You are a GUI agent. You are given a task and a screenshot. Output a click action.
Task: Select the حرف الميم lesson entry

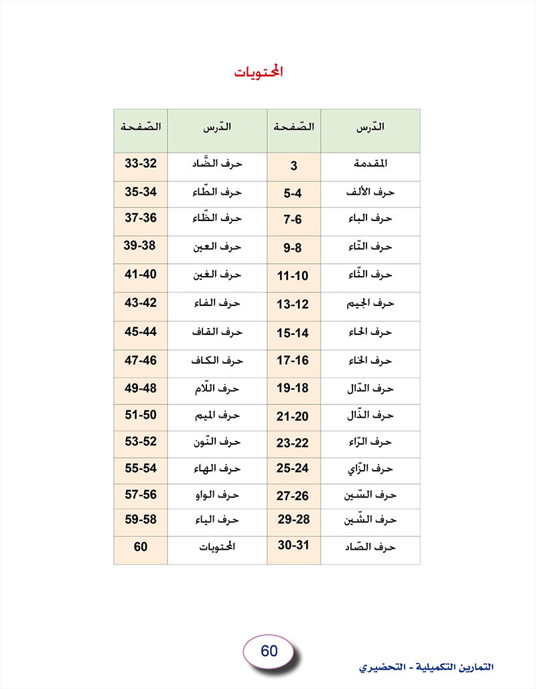[x=217, y=416]
